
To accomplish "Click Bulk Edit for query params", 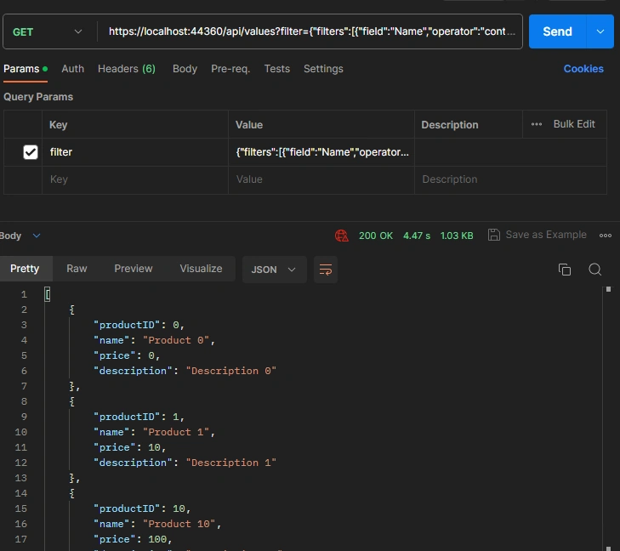I will 574,124.
